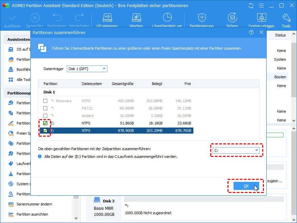
Task: Click the Dateisystem column header
Action: [x=92, y=84]
